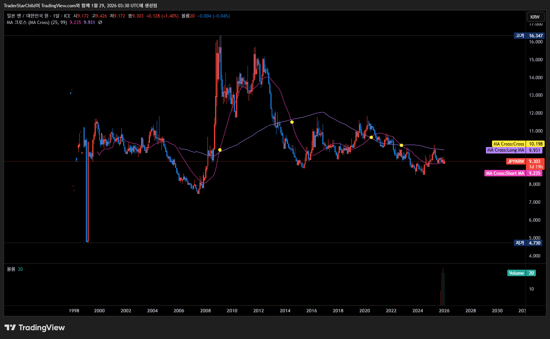Click the 고가 16.347 high price label

(529, 36)
